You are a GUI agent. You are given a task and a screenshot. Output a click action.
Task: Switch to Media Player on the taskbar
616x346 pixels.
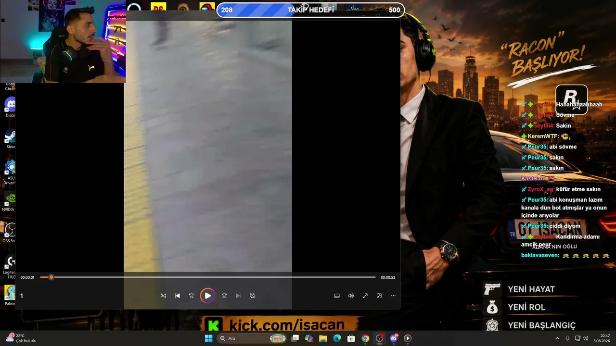(408, 338)
